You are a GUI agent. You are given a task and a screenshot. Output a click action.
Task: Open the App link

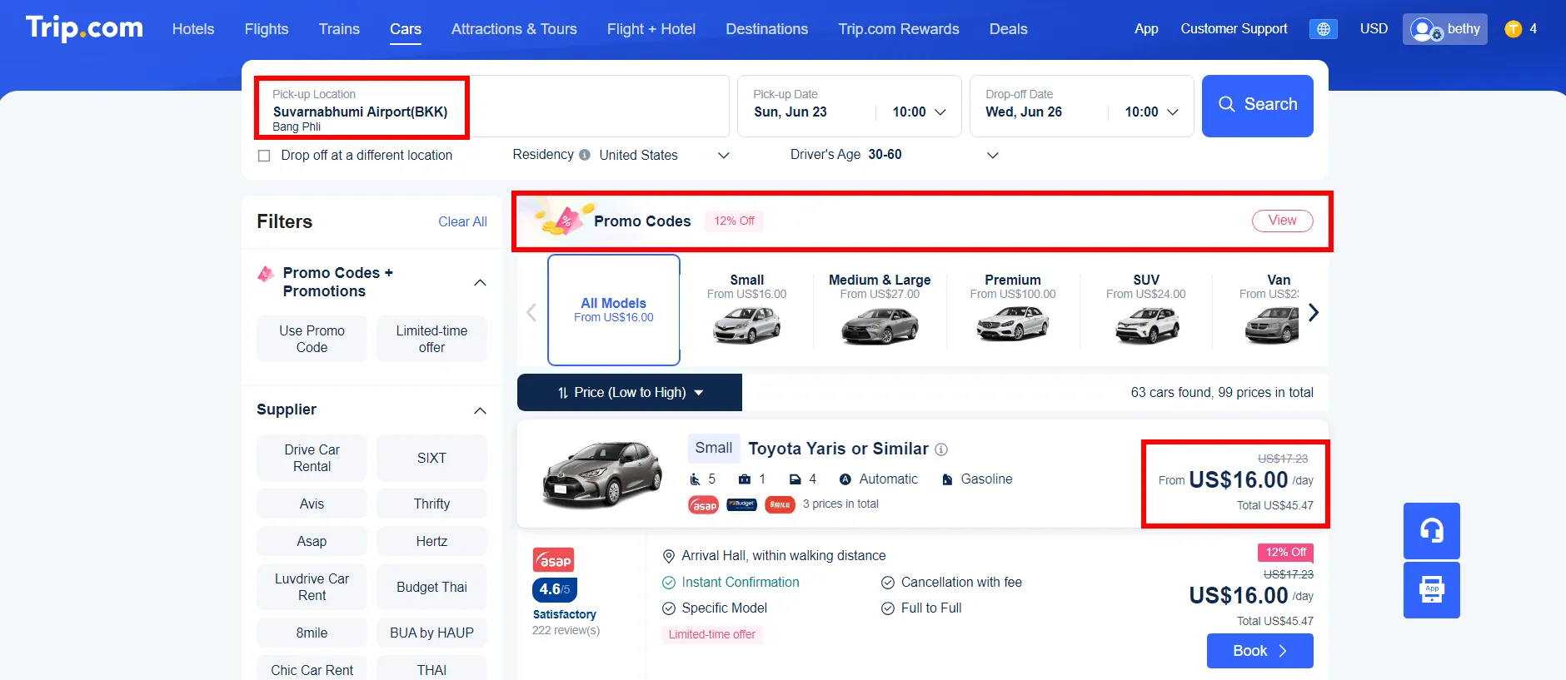[1146, 28]
